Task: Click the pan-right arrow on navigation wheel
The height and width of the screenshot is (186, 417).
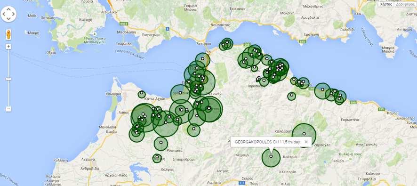Action: point(14,14)
